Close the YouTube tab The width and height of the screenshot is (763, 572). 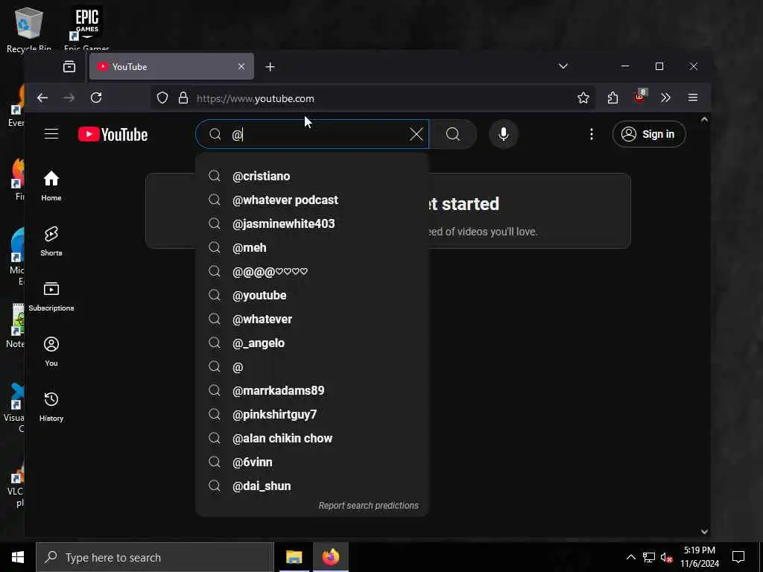click(241, 66)
